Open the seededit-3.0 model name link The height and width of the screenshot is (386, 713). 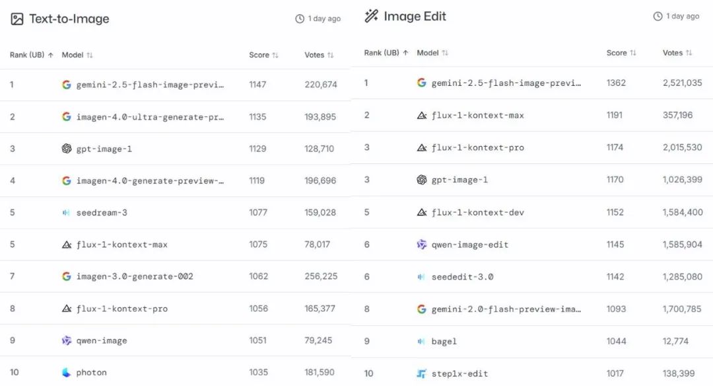click(x=465, y=276)
